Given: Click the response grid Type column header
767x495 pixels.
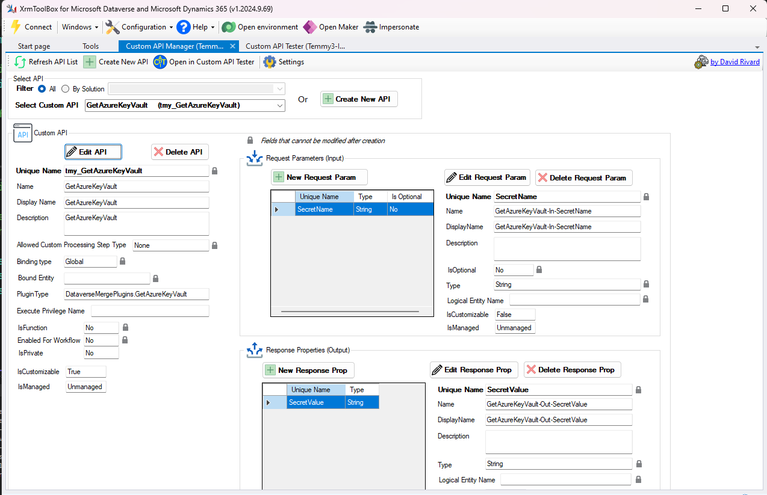Looking at the screenshot, I should (x=362, y=390).
